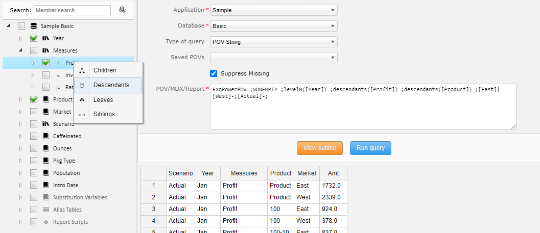Screen dimensions: 540x233
Task: Click the Siblings icon in context menu
Action: (x=82, y=114)
